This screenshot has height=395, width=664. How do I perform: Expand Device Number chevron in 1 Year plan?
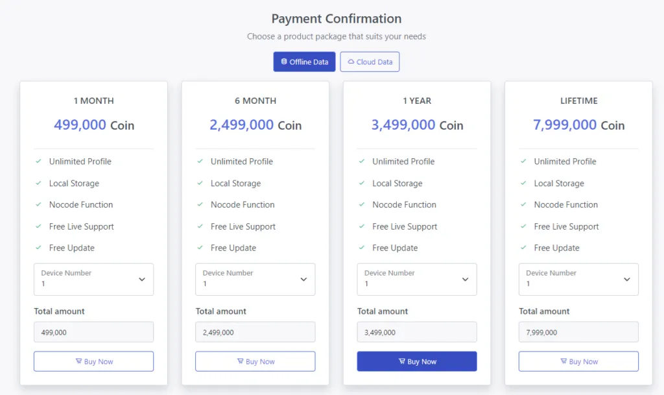coord(465,280)
